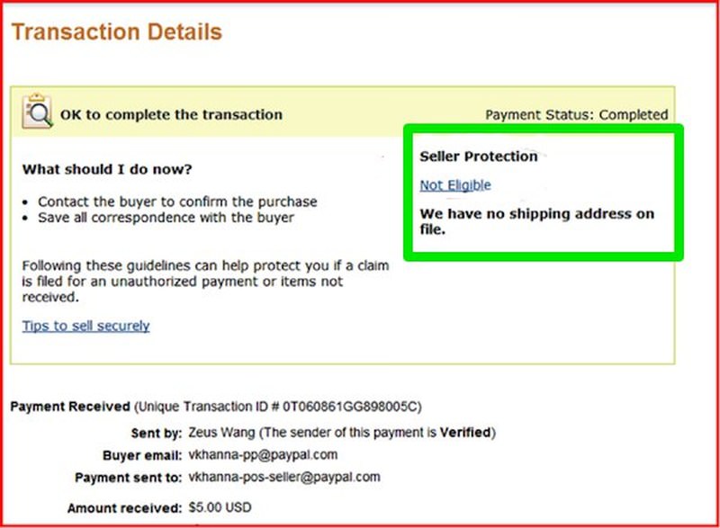The width and height of the screenshot is (720, 528).
Task: Select the unique transaction ID number
Action: pyautogui.click(x=350, y=407)
